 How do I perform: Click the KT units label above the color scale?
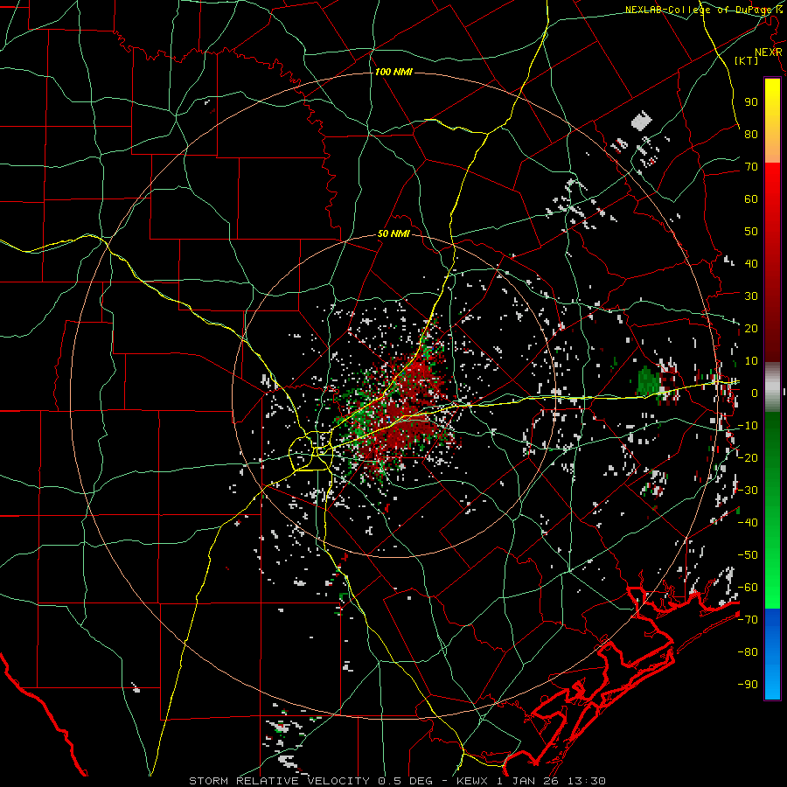coord(747,60)
